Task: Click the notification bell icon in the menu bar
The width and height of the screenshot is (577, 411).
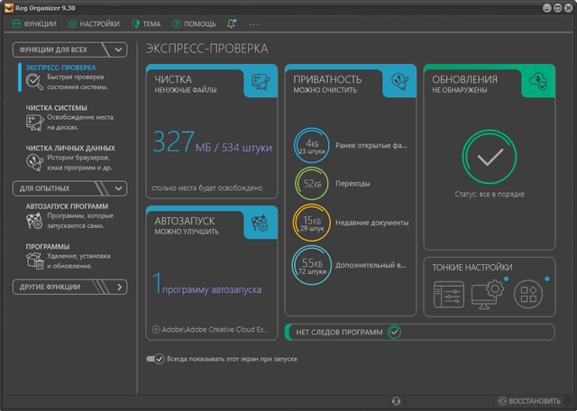Action: pos(232,23)
